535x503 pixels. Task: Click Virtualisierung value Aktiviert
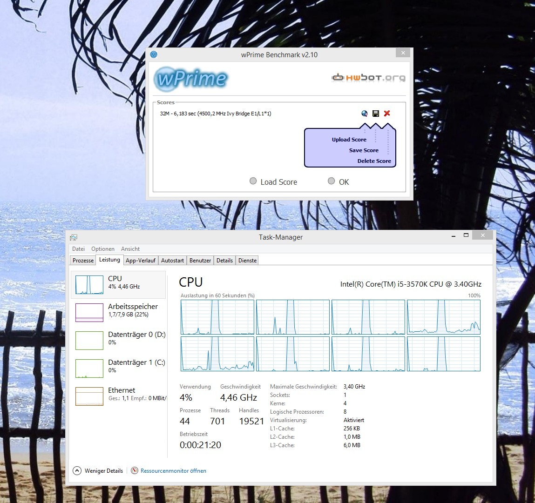click(354, 420)
